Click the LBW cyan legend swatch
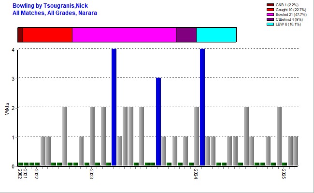Screen dimensions: 314x193 270,24
